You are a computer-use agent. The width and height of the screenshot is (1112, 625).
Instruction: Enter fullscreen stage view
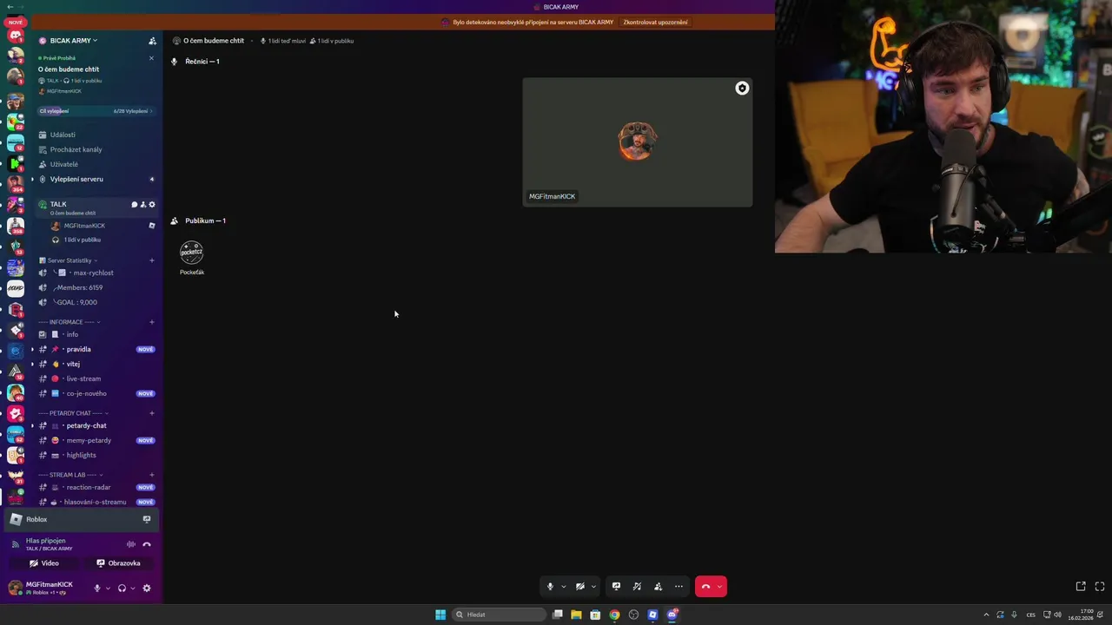1100,587
